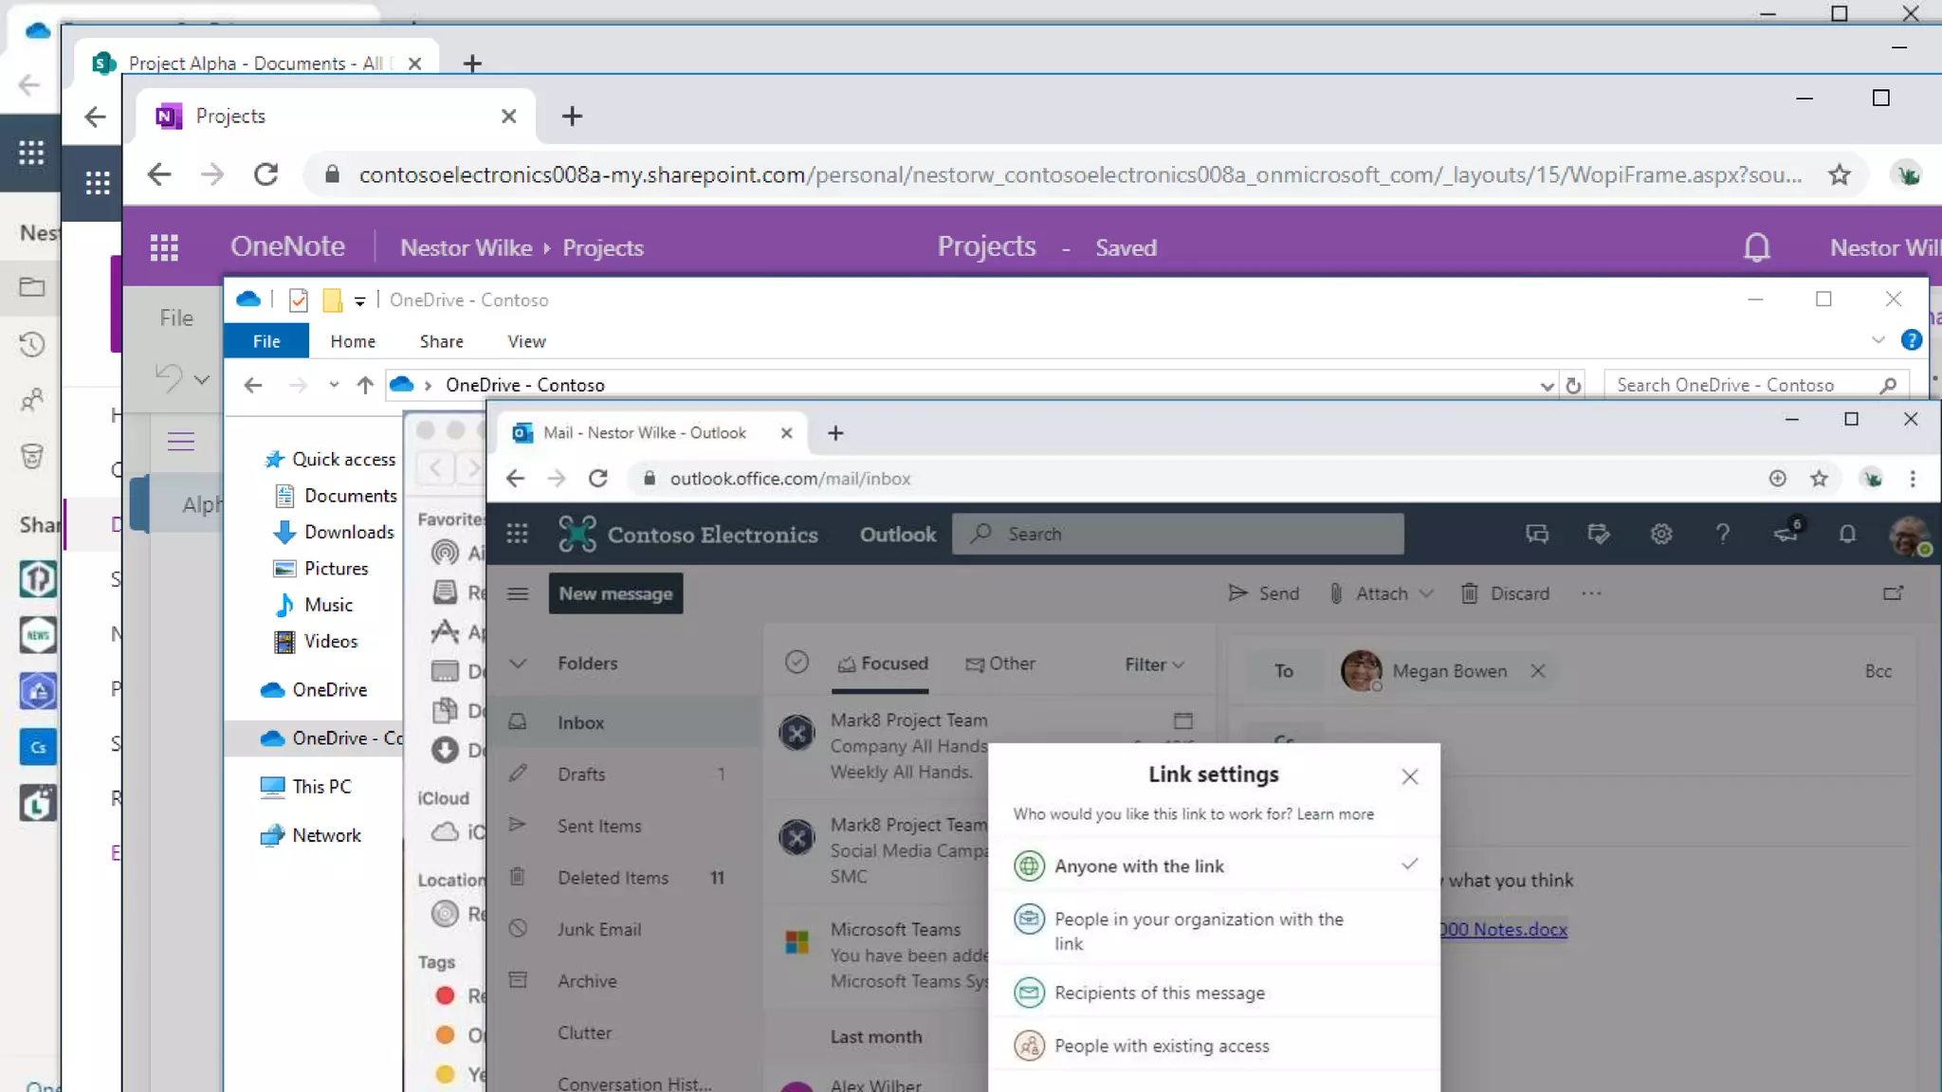Click the New message button
Image resolution: width=1942 pixels, height=1092 pixels.
pos(615,593)
